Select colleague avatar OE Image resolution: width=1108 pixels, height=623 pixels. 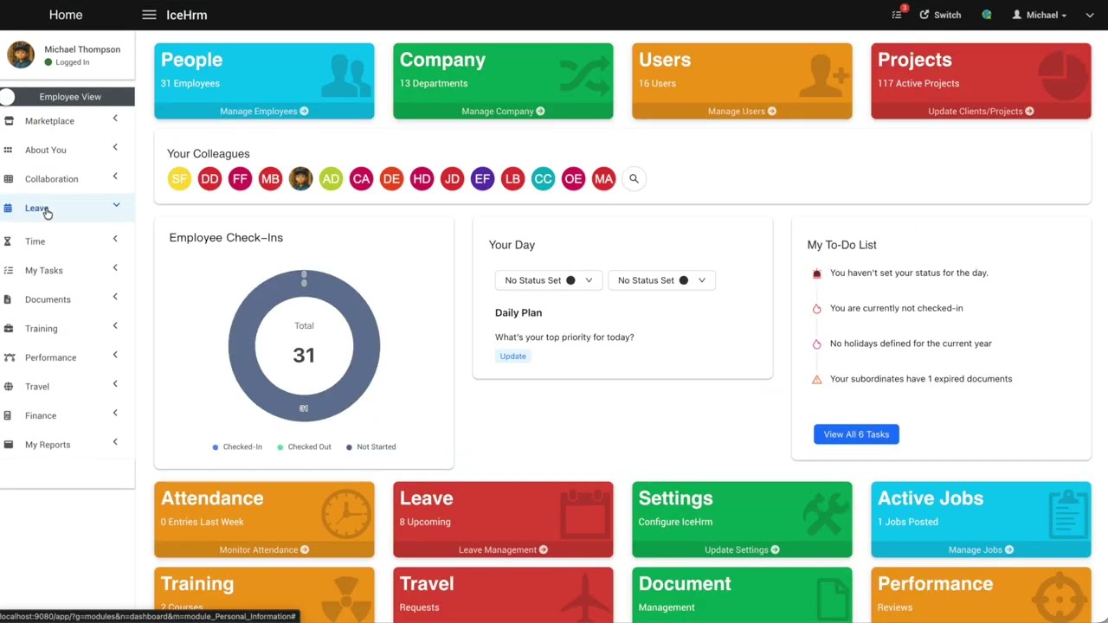point(573,179)
